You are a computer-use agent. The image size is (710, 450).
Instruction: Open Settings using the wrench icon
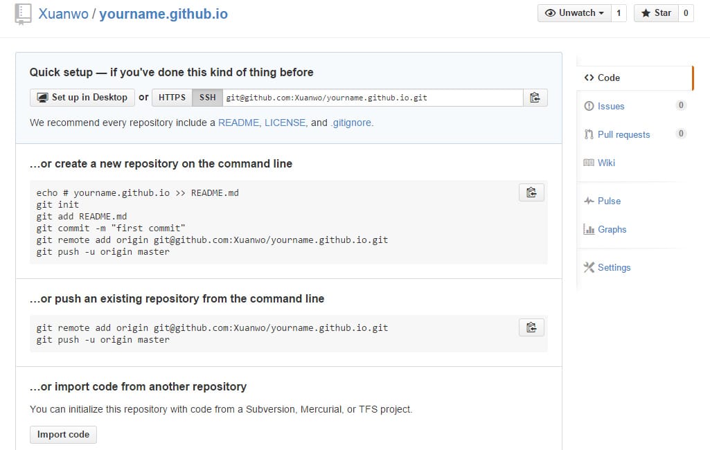coord(590,267)
